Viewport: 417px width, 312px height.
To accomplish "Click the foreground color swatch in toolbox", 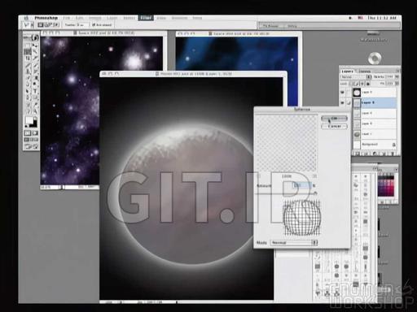I will (x=29, y=120).
